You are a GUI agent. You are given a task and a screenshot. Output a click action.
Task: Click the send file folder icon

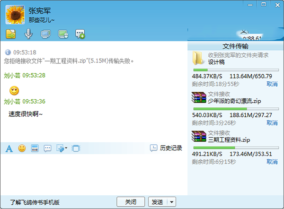coord(11,34)
